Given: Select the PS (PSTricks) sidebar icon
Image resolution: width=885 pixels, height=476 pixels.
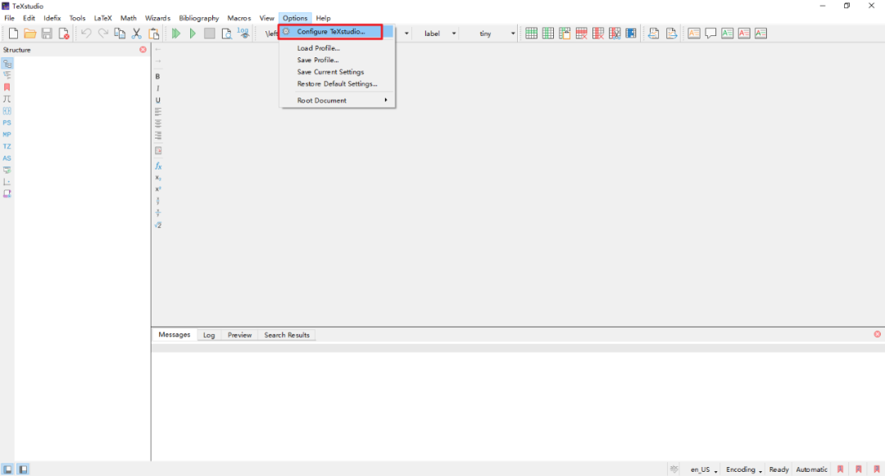Looking at the screenshot, I should pyautogui.click(x=7, y=123).
